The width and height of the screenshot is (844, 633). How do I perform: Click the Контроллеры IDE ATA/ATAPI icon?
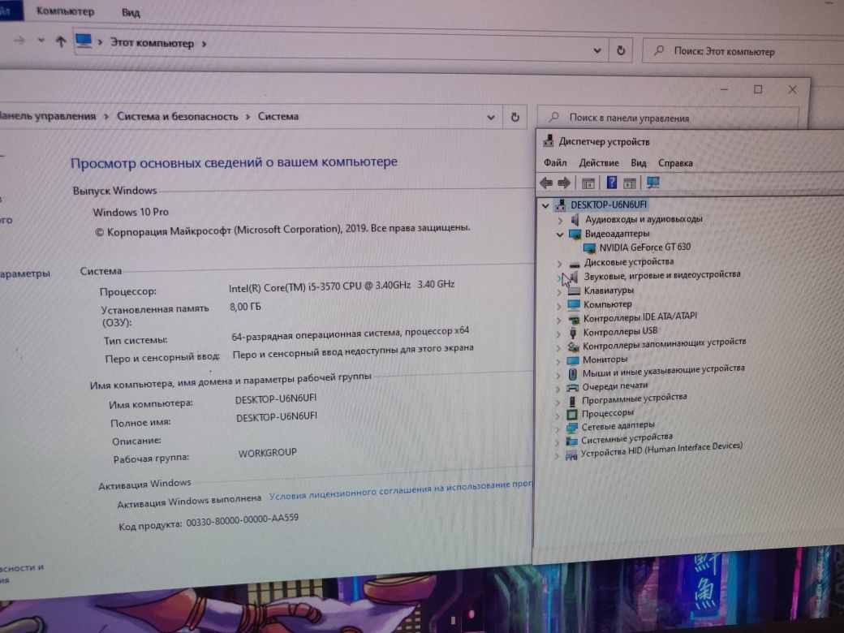click(574, 319)
